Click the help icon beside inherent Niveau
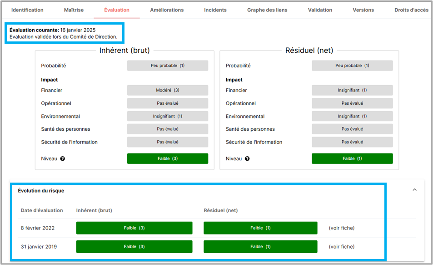The width and height of the screenshot is (433, 265). point(62,159)
